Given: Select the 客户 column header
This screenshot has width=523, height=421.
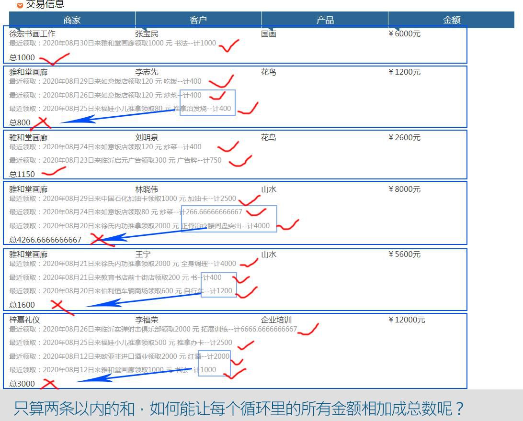Looking at the screenshot, I should pyautogui.click(x=198, y=20).
